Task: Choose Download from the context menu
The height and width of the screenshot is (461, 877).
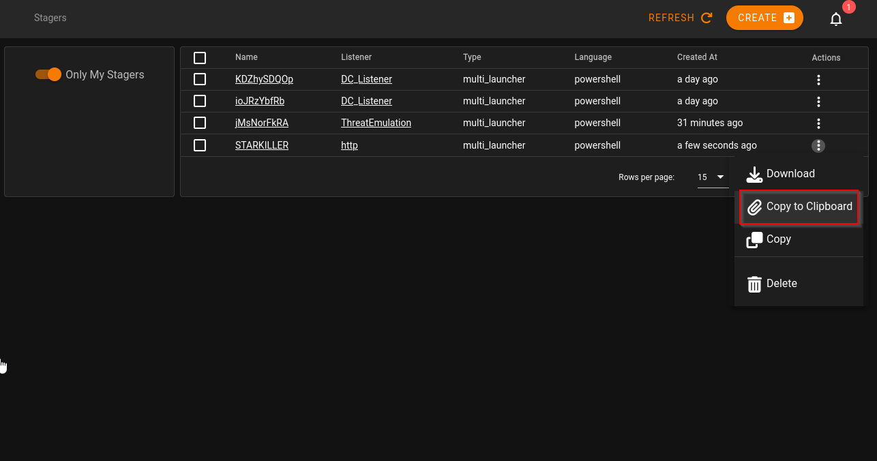Action: tap(799, 174)
